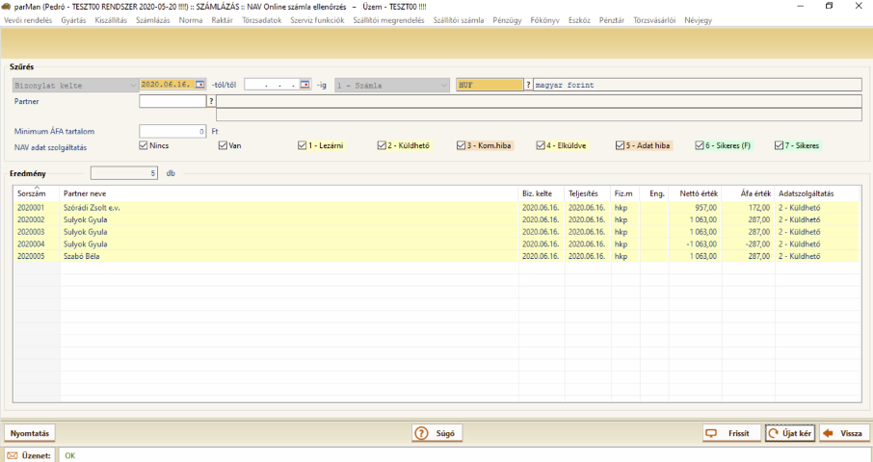Open the Névjegy menu
Screen dimensions: 873x462
point(699,20)
